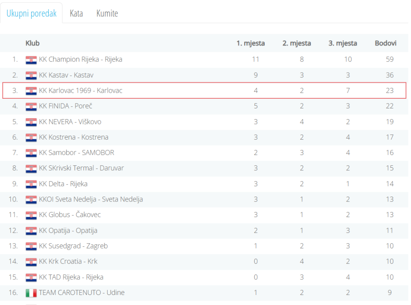Open KK Krk Croatia - Krk link
The image size is (411, 305).
click(68, 262)
